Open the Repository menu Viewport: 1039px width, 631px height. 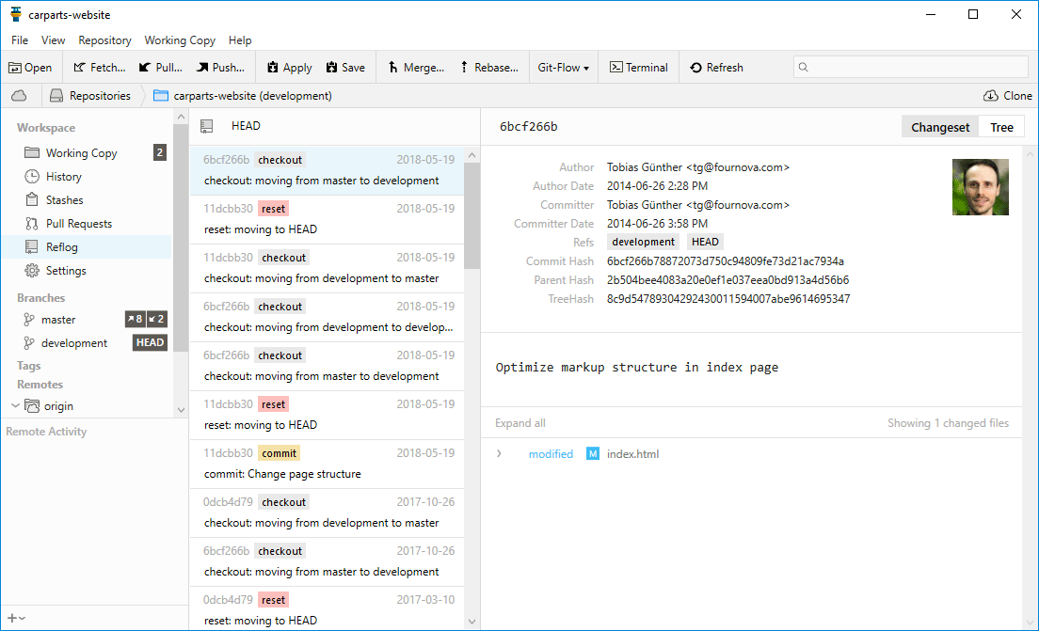(x=104, y=40)
